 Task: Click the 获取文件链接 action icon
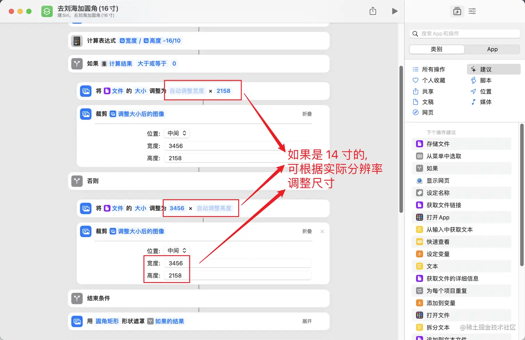click(419, 205)
